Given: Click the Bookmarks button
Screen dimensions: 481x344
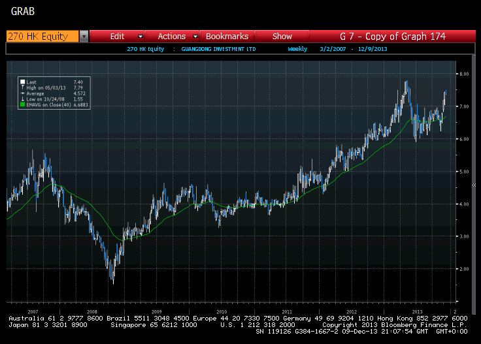Looking at the screenshot, I should pyautogui.click(x=227, y=37).
